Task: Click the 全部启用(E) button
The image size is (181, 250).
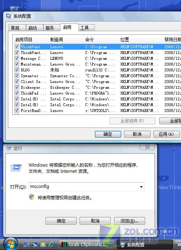Action: (132, 121)
